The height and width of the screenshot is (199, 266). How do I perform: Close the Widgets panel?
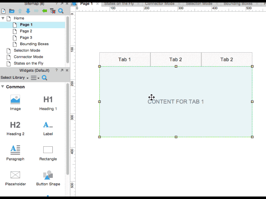(x=67, y=70)
